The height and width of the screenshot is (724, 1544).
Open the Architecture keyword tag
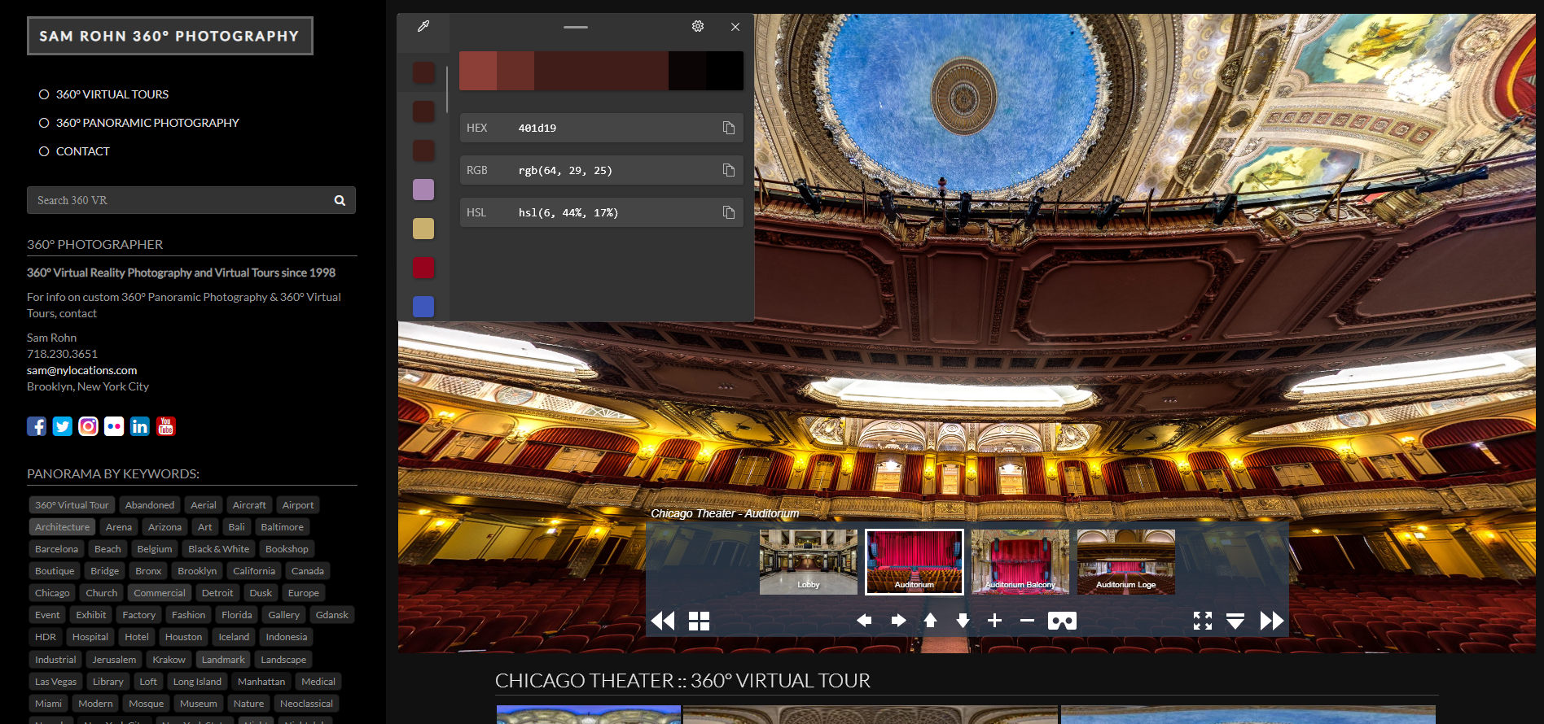tap(62, 527)
